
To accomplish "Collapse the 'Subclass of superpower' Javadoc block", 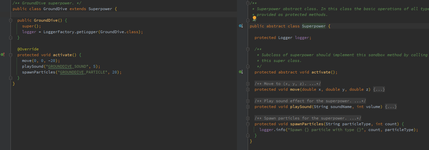I will 248,49.
